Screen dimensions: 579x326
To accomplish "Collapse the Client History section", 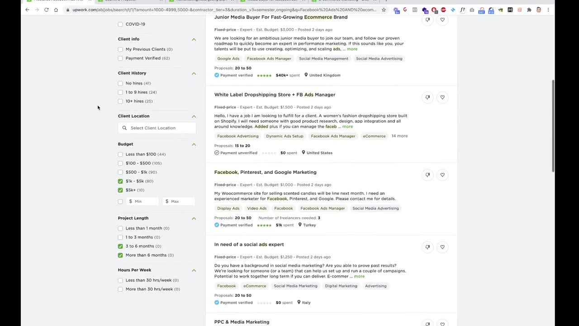I will [194, 73].
